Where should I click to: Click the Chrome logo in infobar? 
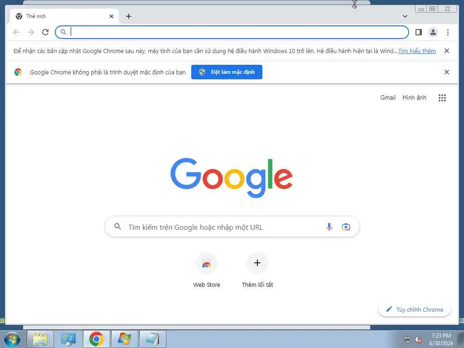coord(18,72)
